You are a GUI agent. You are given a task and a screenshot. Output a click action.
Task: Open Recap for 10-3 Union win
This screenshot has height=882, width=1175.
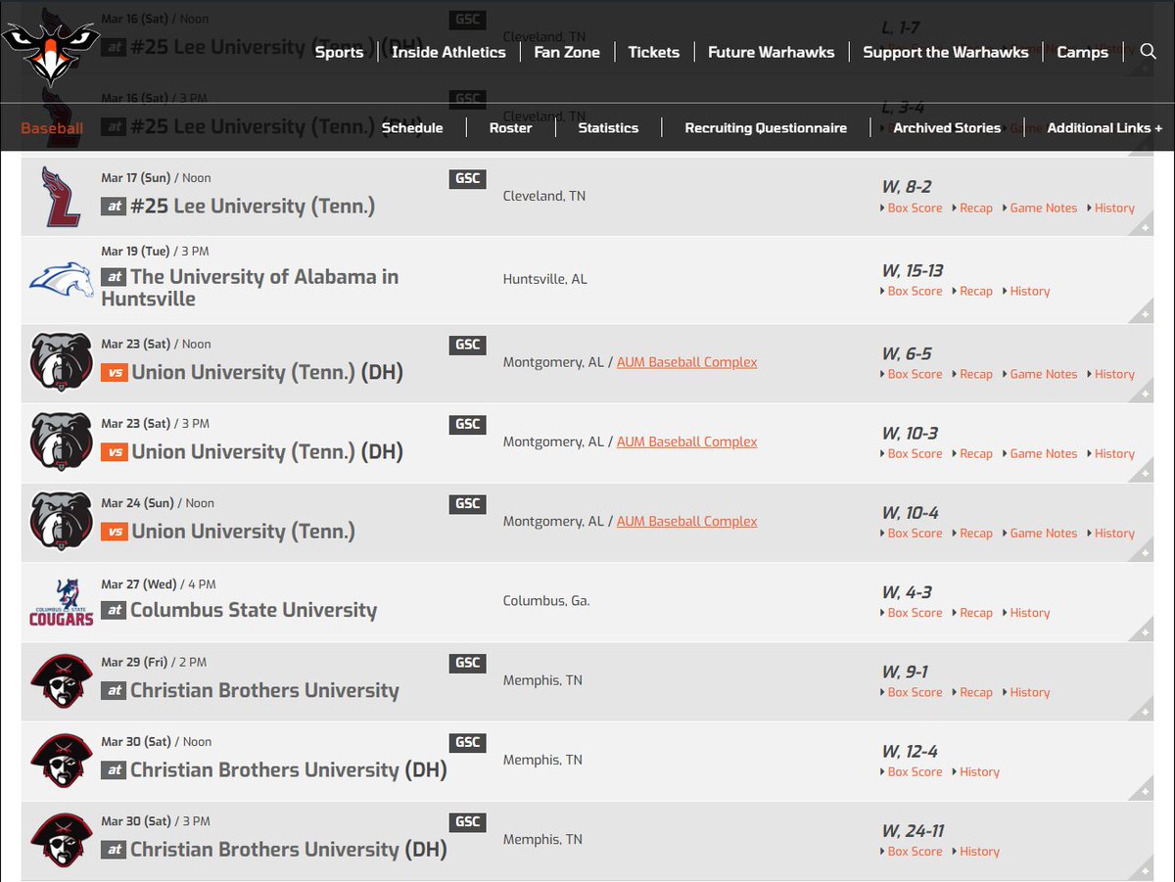coord(976,453)
